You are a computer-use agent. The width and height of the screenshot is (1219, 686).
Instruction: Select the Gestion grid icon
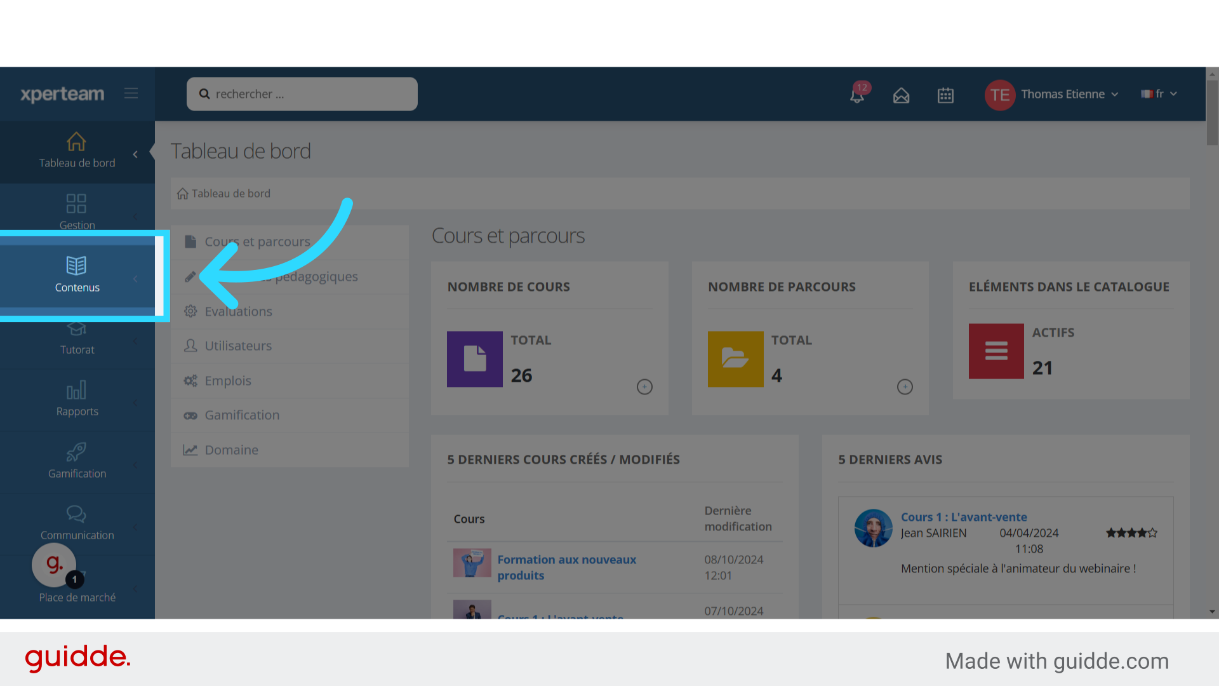[76, 203]
